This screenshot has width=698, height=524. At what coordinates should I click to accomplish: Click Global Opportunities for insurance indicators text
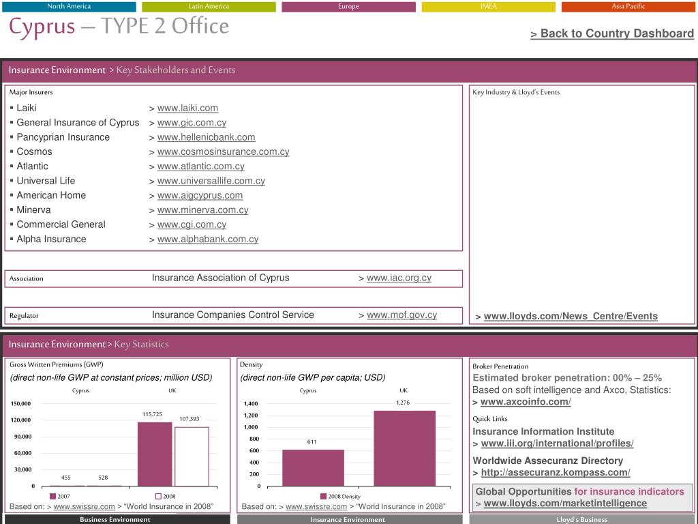pyautogui.click(x=579, y=491)
